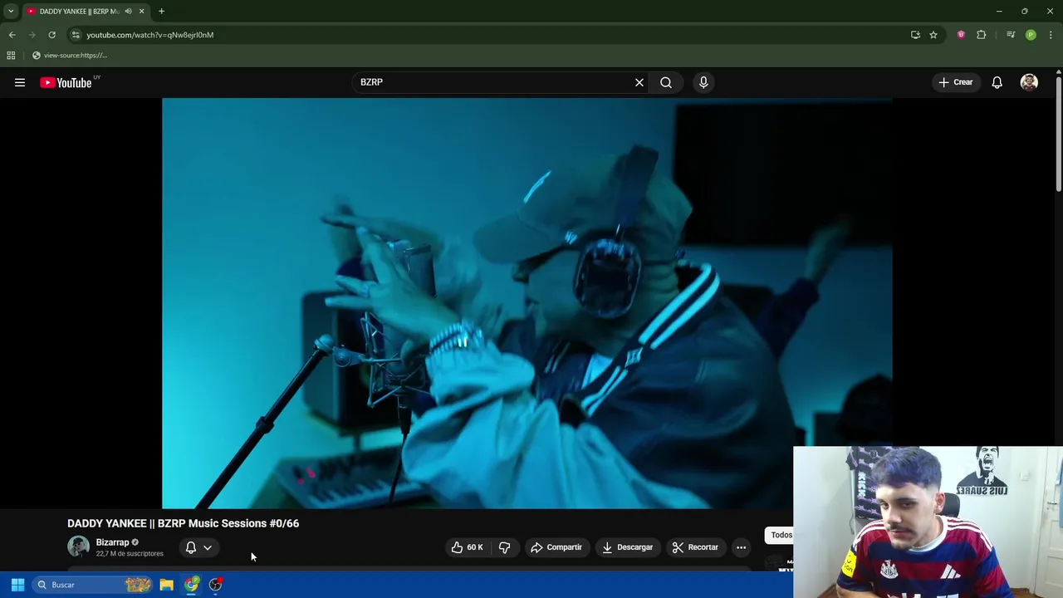Focus the youtube.com address bar URL

150,35
